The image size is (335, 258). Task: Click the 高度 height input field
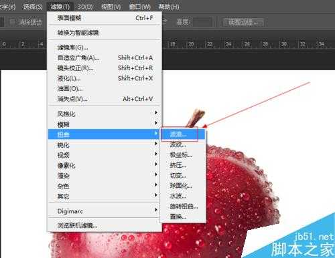tap(202, 22)
